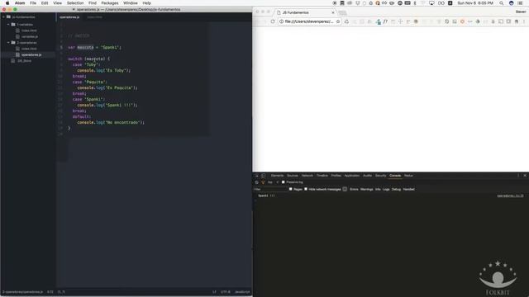This screenshot has height=297, width=529.
Task: Switch to DevTools Security tab
Action: [x=380, y=176]
